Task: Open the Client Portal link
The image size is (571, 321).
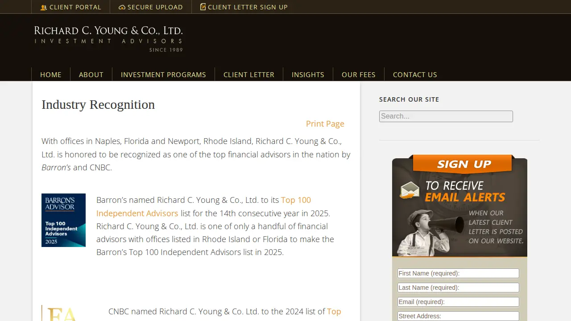Action: click(x=71, y=7)
